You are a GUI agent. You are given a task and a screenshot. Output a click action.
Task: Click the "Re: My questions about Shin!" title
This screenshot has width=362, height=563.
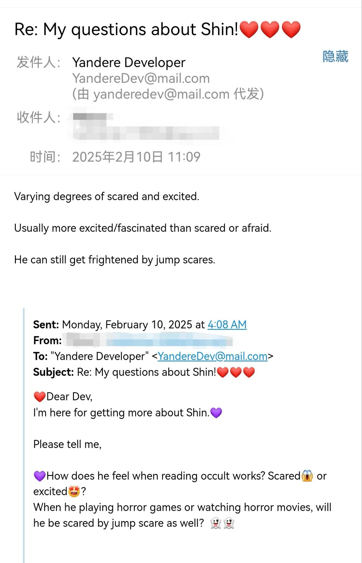126,29
